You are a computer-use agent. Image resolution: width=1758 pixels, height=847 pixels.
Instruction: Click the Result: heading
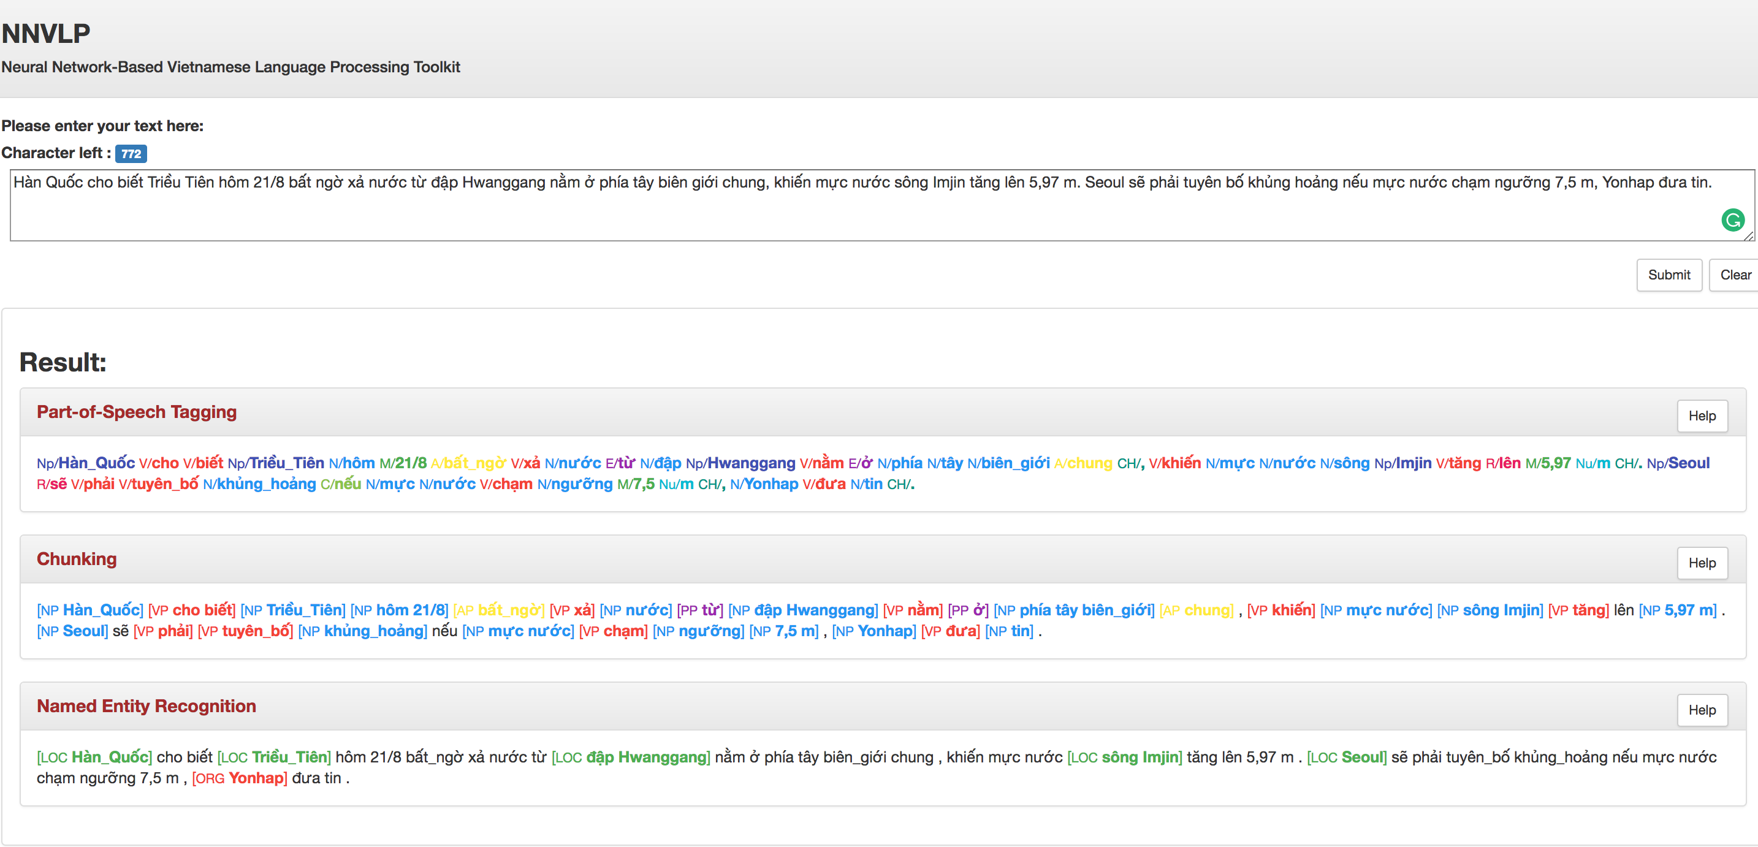(63, 362)
